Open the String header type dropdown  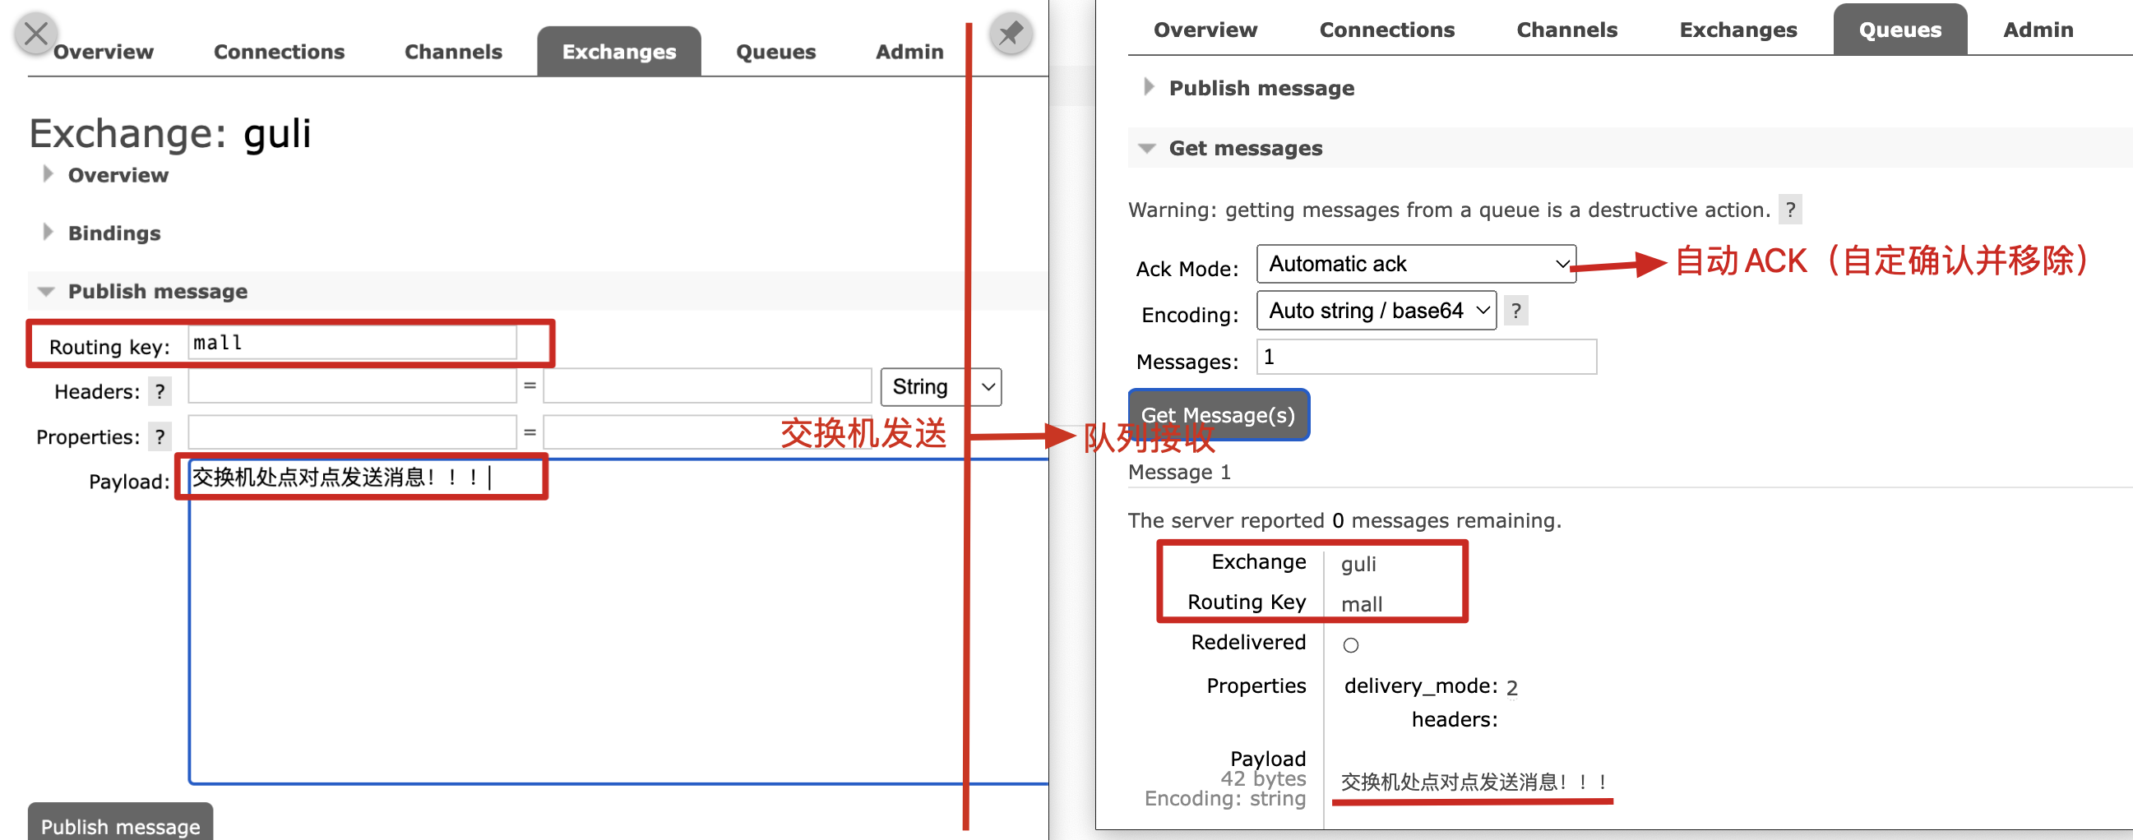coord(940,387)
